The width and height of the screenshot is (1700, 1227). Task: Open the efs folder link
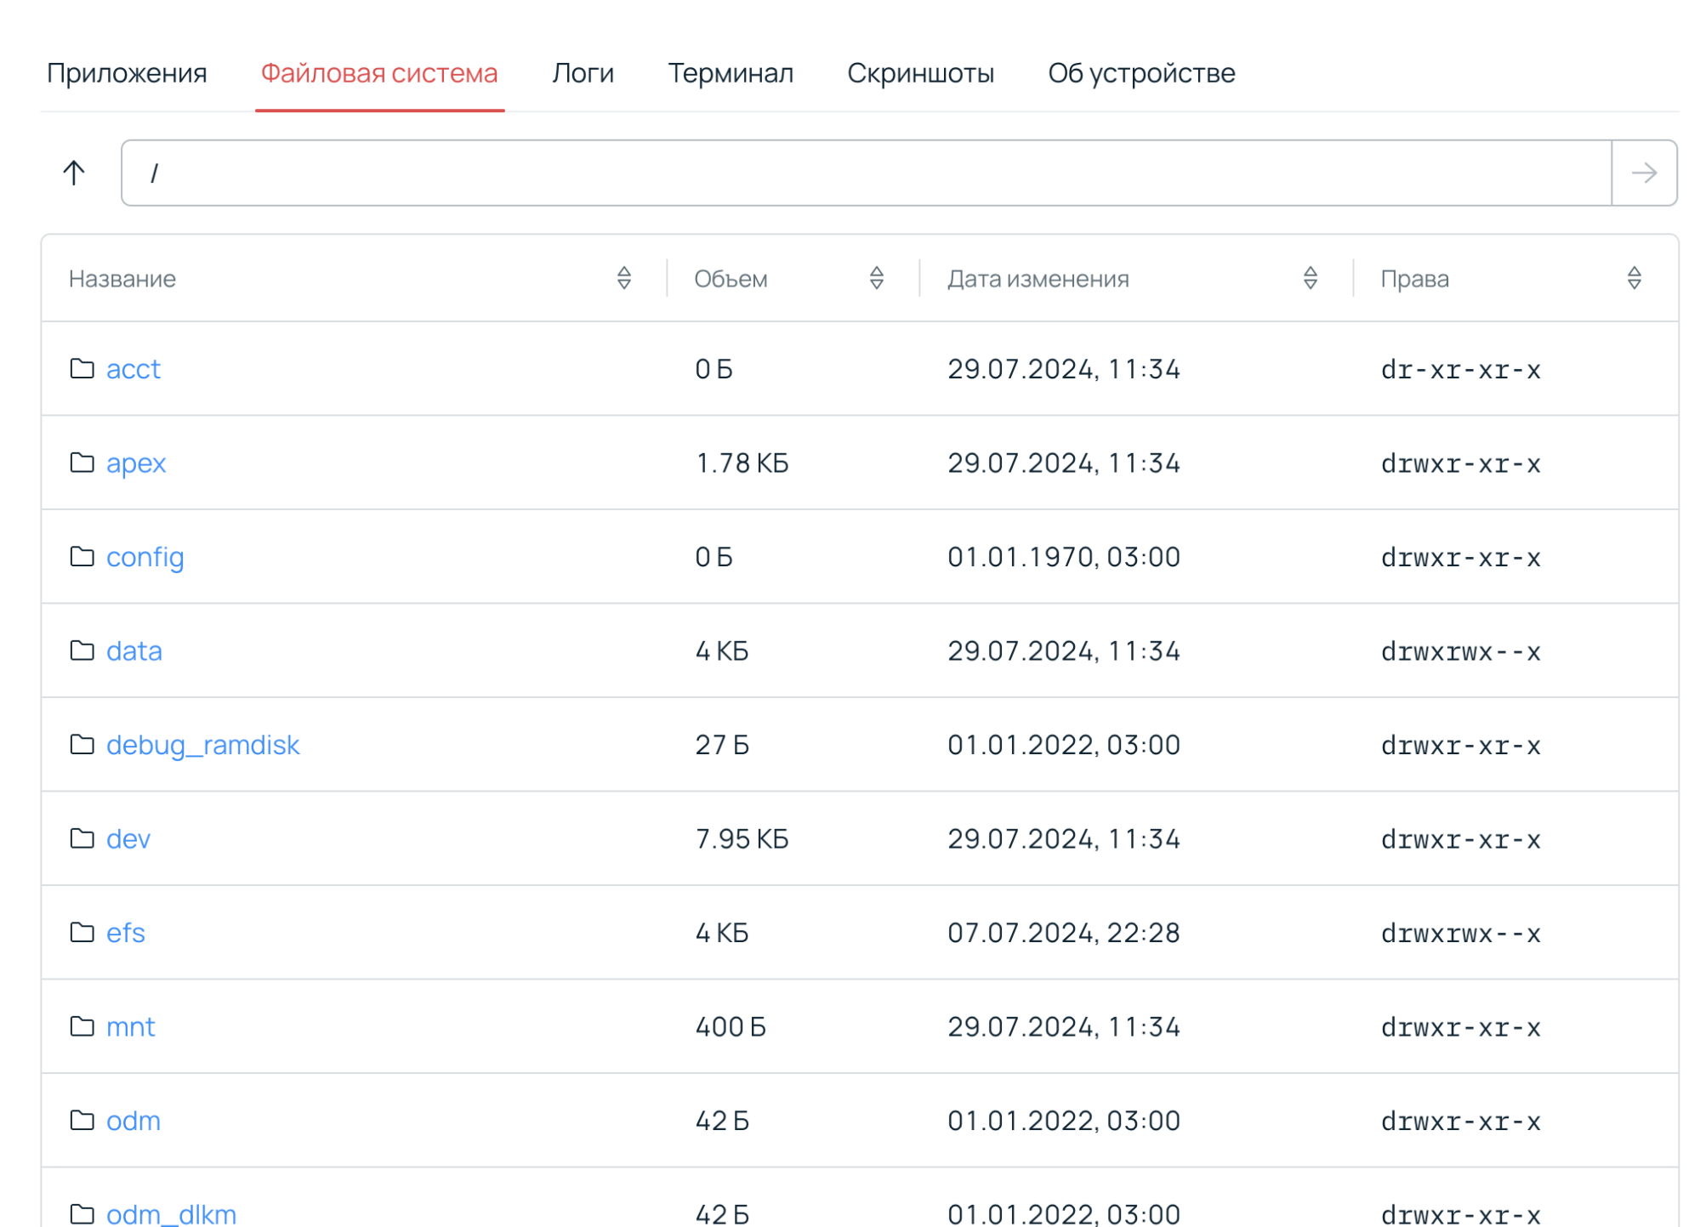(125, 933)
